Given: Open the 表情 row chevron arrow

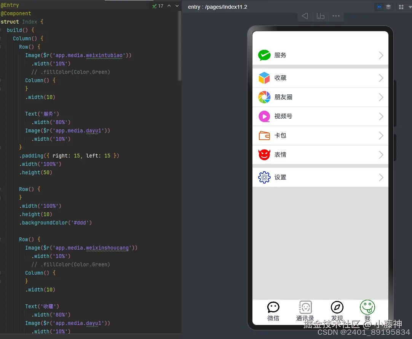Looking at the screenshot, I should [381, 155].
